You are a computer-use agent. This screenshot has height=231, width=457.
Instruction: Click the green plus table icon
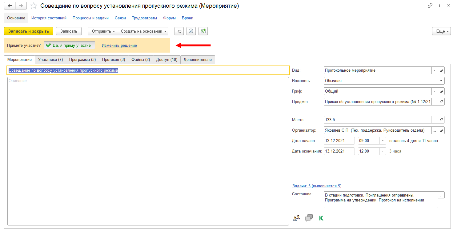[203, 31]
